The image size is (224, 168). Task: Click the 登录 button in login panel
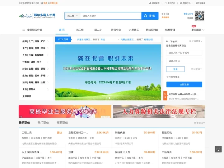click(175, 69)
